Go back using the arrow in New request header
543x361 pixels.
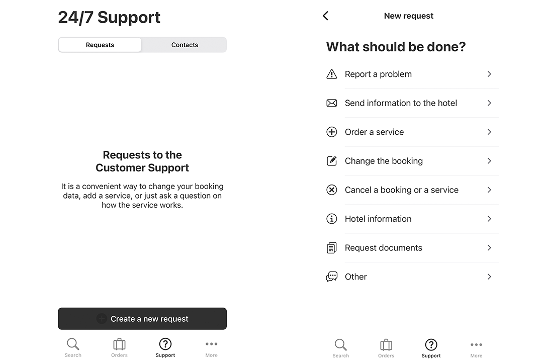tap(325, 16)
